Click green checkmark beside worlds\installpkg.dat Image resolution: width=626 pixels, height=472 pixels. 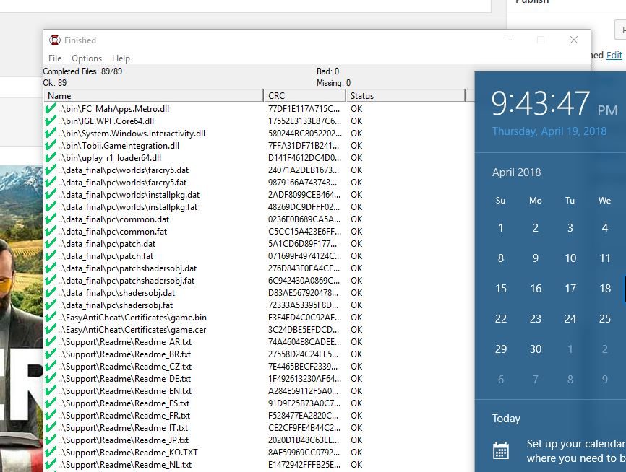[x=51, y=195]
